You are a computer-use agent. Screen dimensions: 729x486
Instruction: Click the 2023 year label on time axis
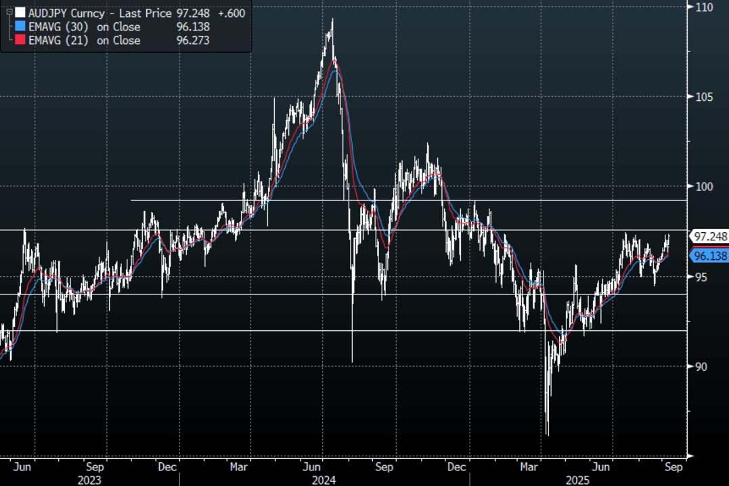point(89,480)
